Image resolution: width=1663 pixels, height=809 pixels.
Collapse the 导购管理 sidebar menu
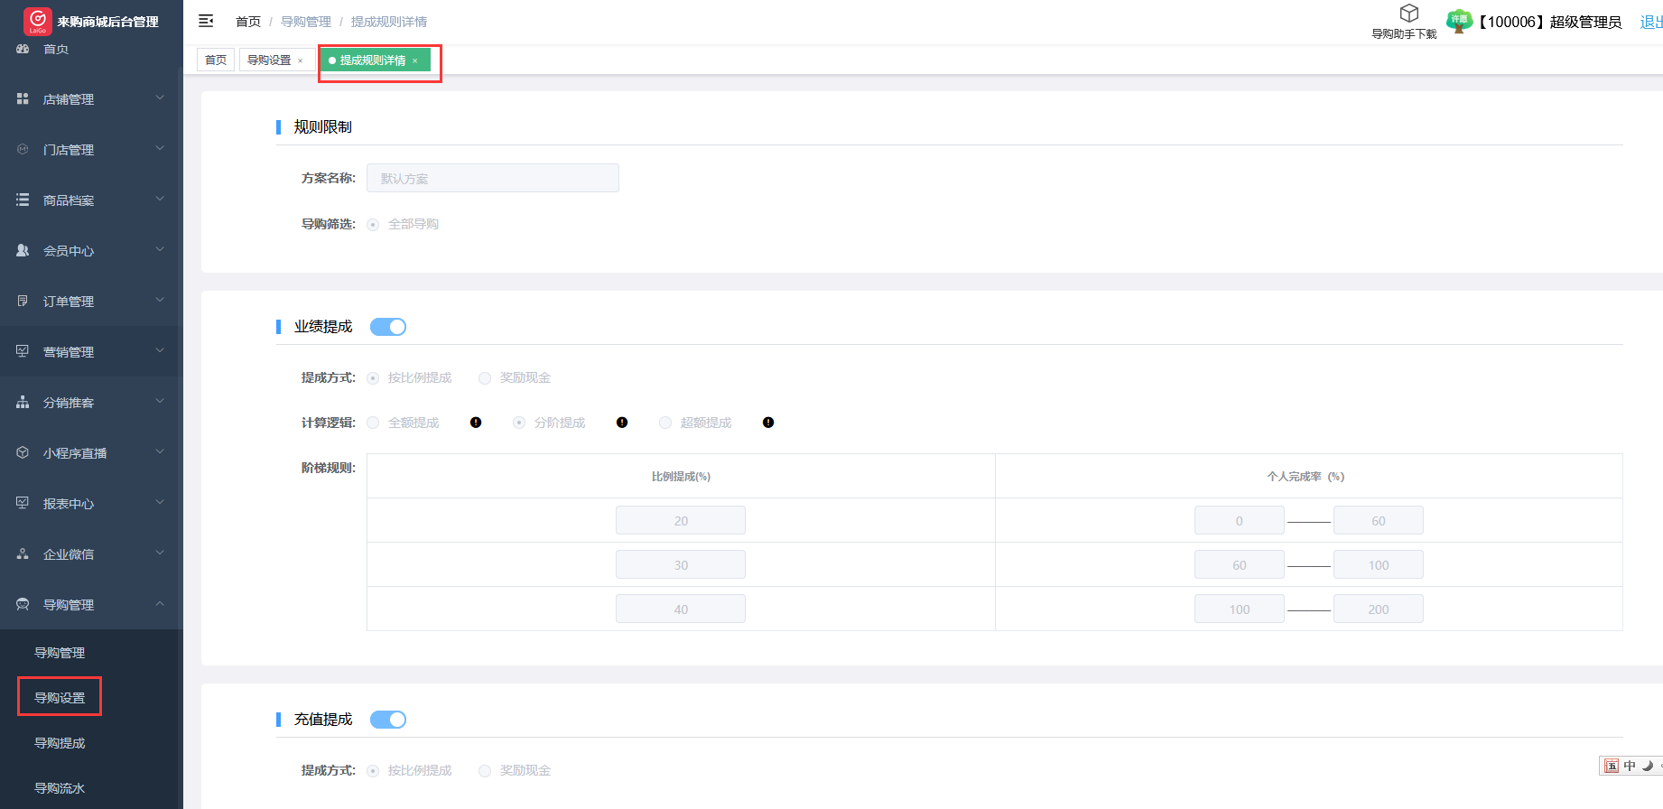(90, 605)
